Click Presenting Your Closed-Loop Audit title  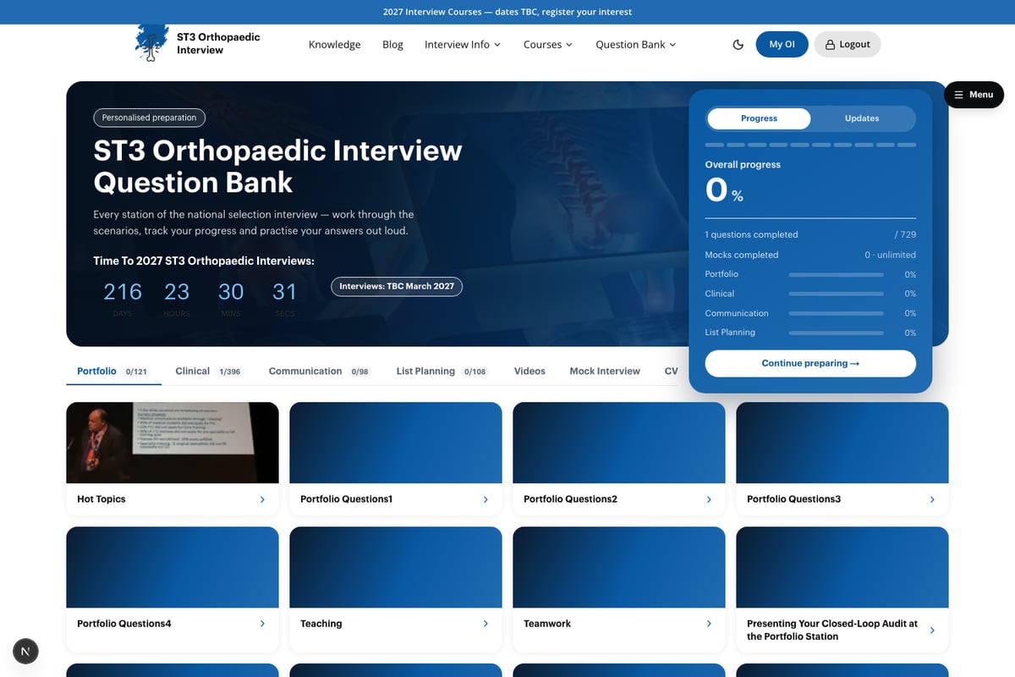832,630
